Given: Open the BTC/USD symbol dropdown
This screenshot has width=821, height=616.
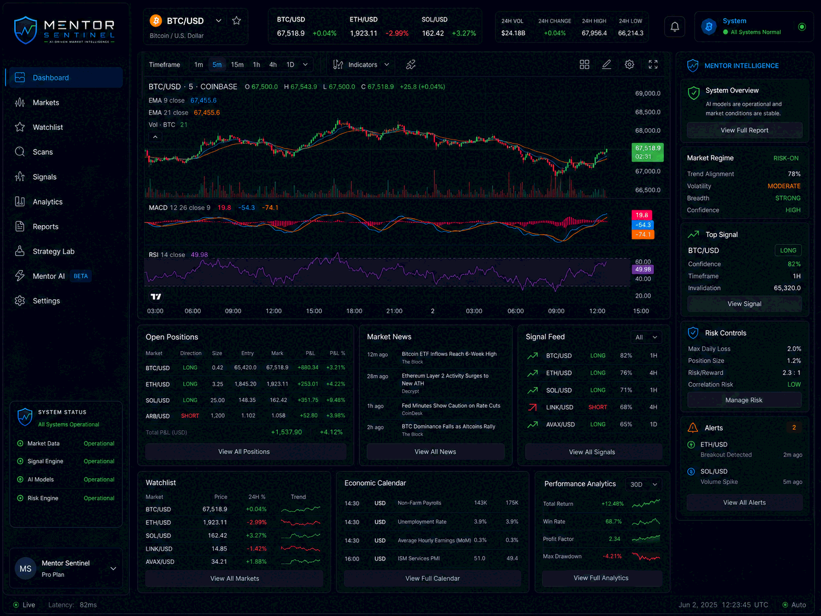Looking at the screenshot, I should tap(218, 20).
